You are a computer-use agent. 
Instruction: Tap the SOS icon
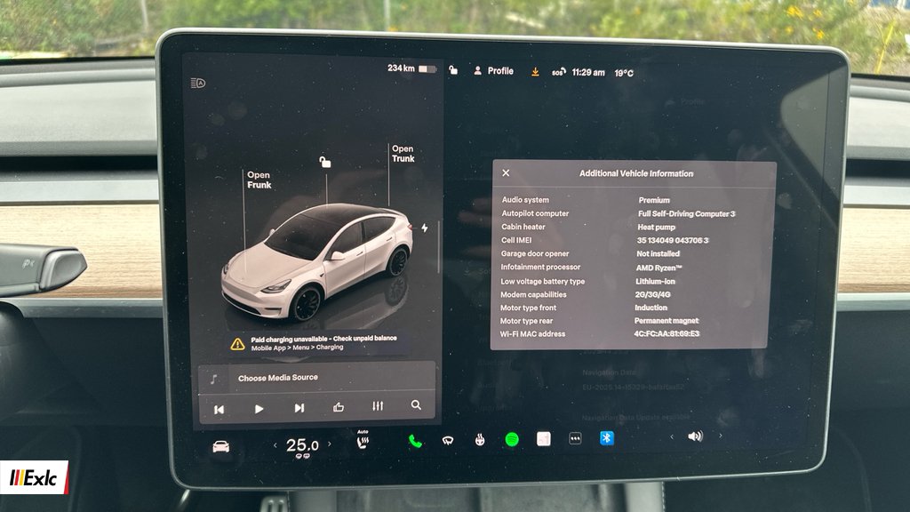(558, 72)
